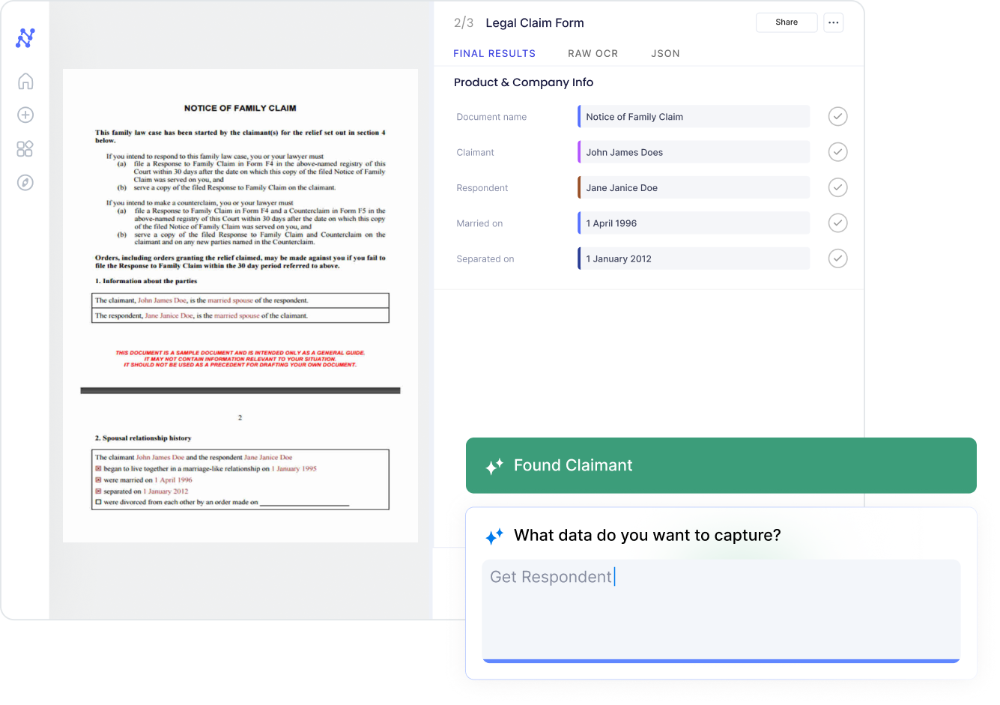Click the app logo in the sidebar
Image resolution: width=1000 pixels, height=705 pixels.
click(25, 38)
